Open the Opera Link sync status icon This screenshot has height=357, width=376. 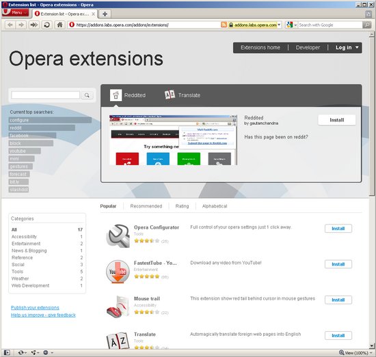click(x=22, y=352)
